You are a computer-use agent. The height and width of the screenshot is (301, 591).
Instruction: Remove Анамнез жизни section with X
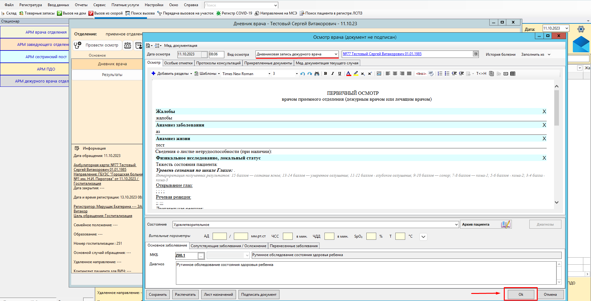(544, 138)
